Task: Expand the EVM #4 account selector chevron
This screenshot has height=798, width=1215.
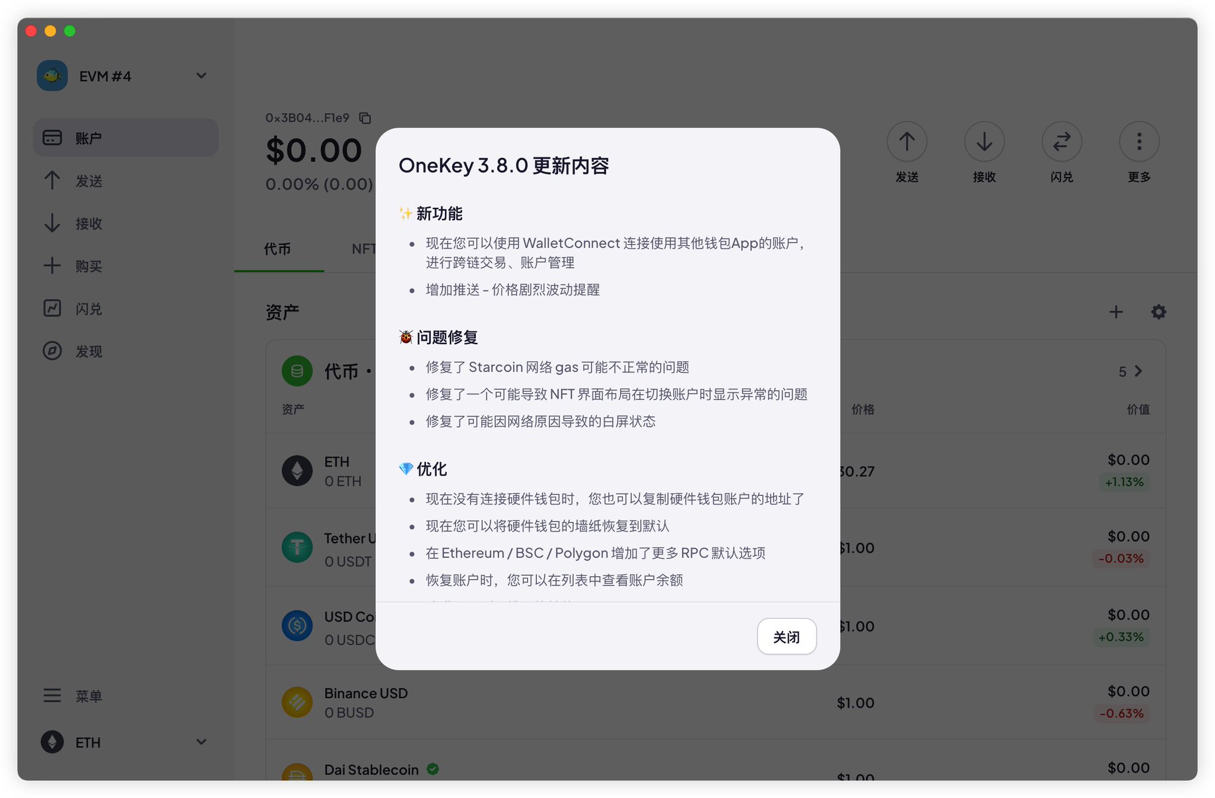Action: point(201,76)
